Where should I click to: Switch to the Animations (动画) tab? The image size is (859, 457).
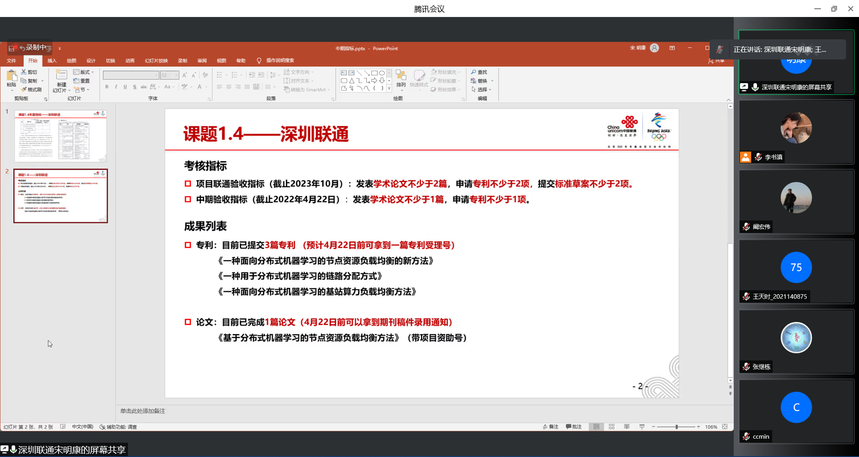tap(130, 61)
